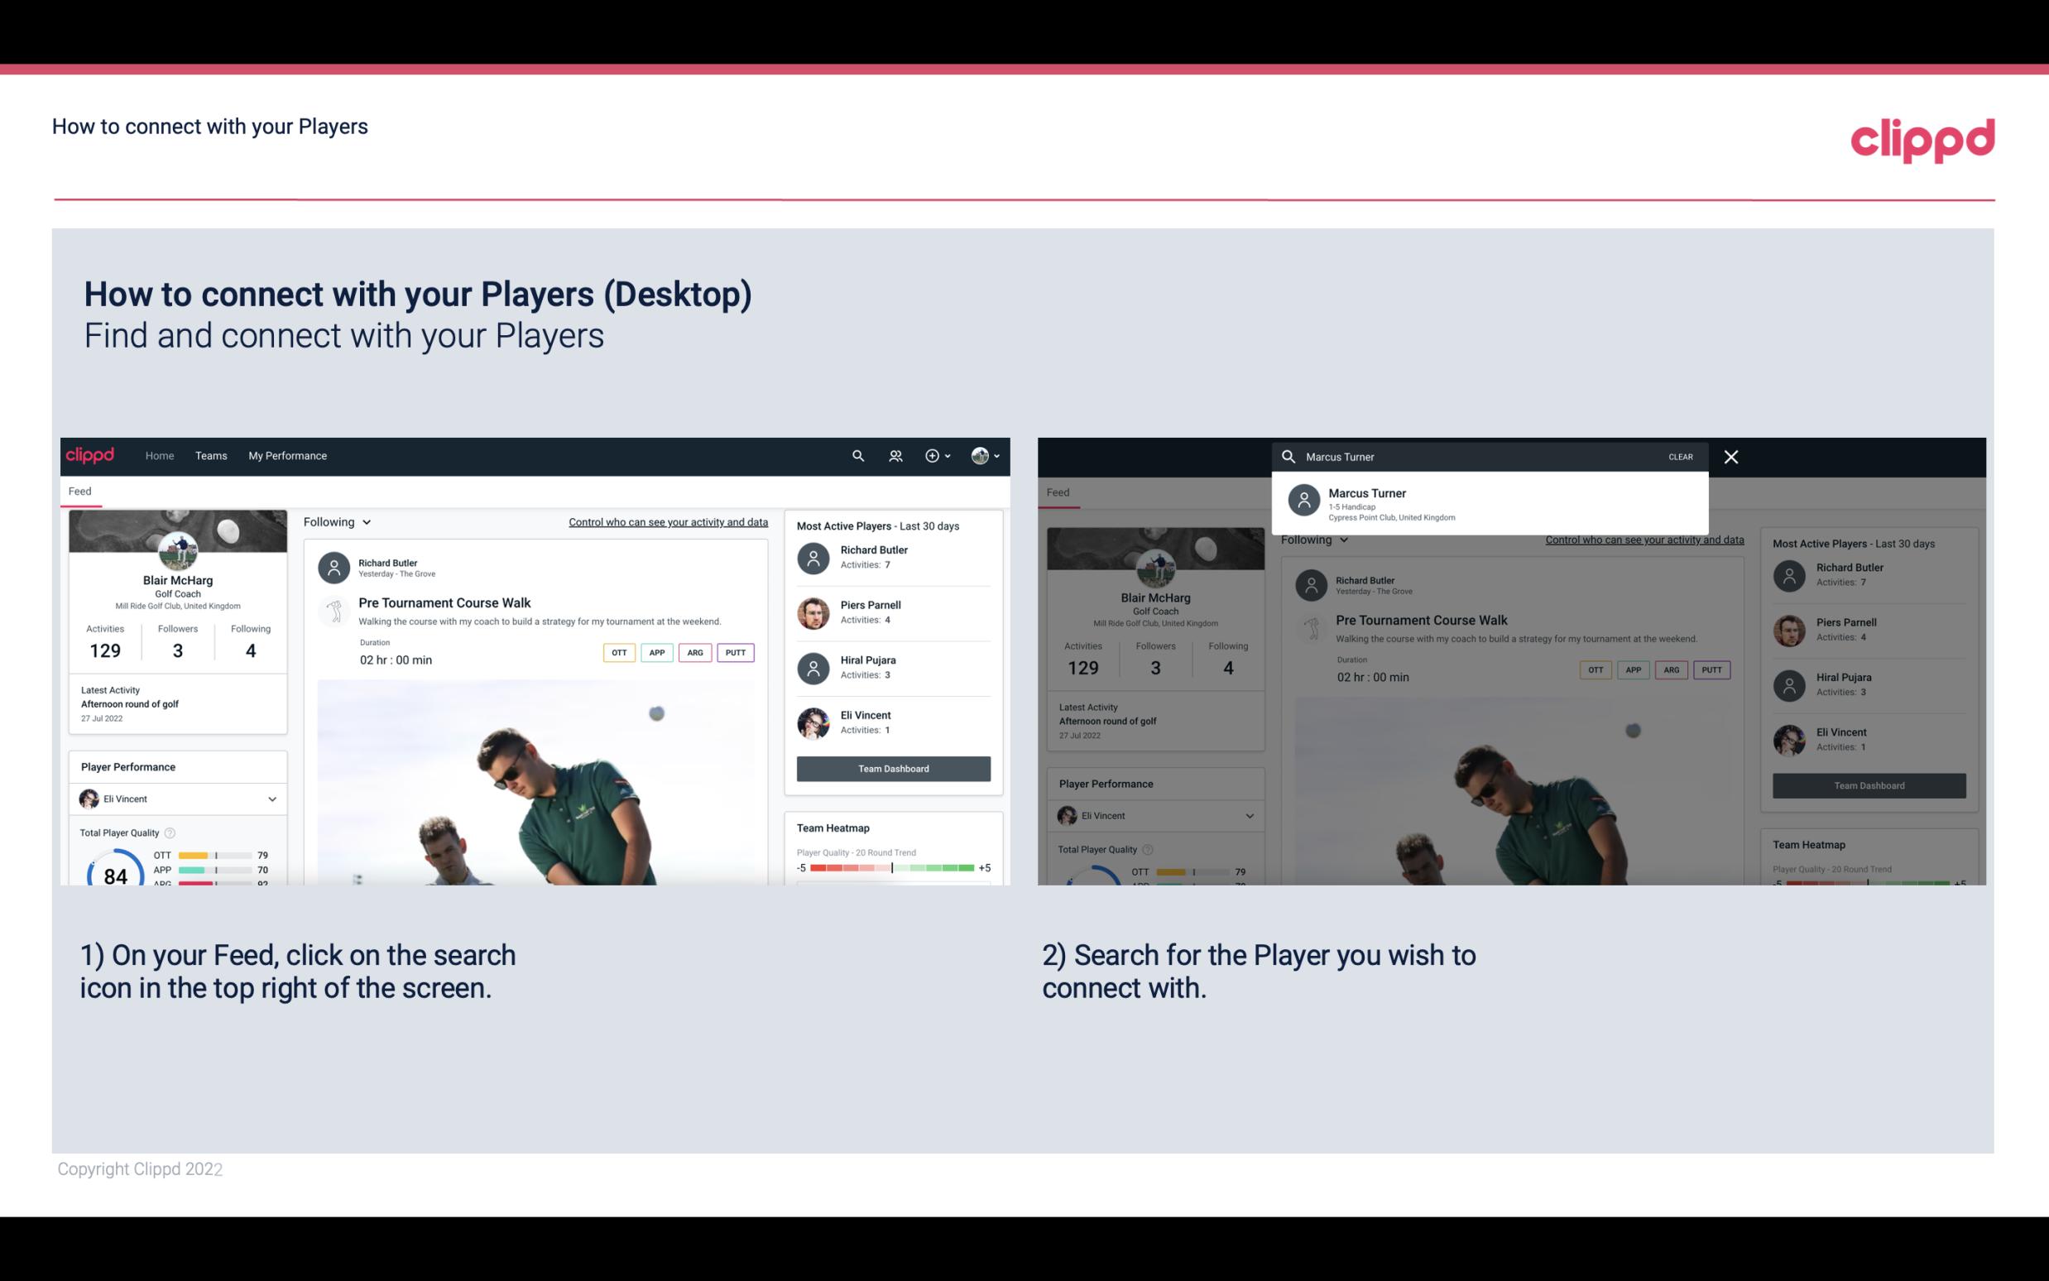Enable search filter for player lookup

[856, 454]
